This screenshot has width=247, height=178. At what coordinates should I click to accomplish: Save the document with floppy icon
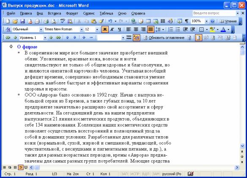[22, 21]
